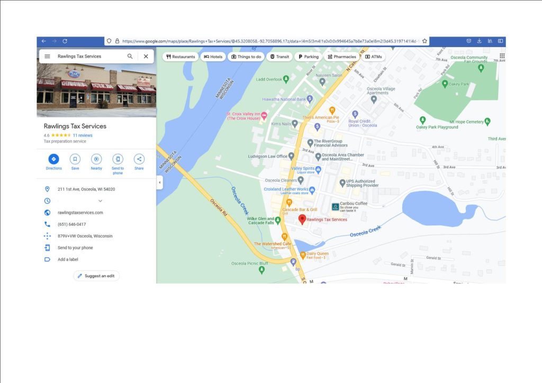Collapse the side panel with the arrow
Screen dimensions: 542x383
click(159, 183)
